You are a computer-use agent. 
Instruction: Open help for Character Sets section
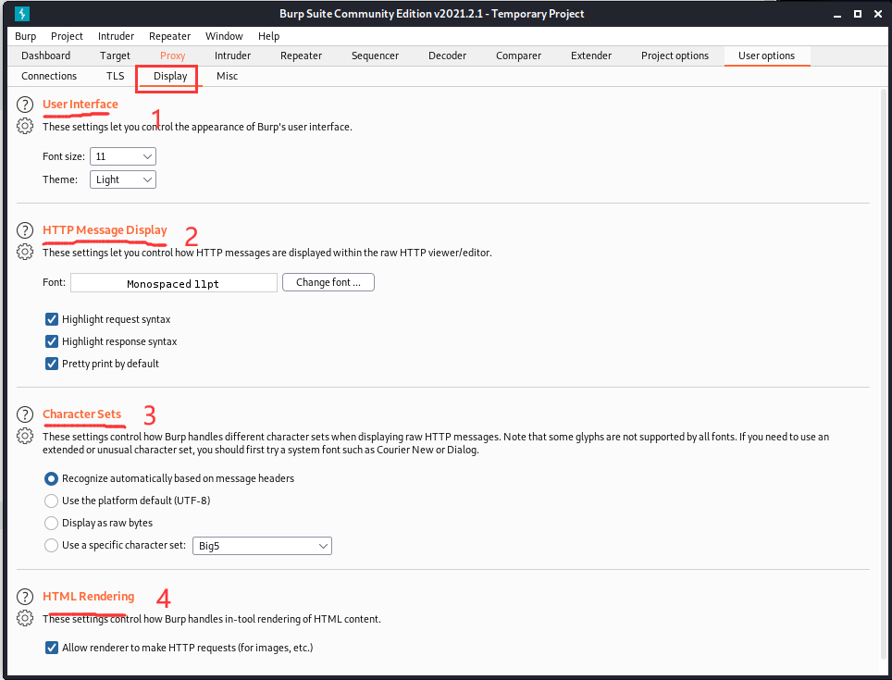tap(24, 414)
